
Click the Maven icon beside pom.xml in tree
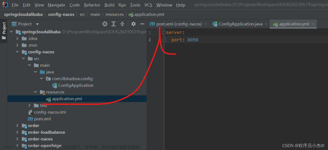tap(30, 119)
